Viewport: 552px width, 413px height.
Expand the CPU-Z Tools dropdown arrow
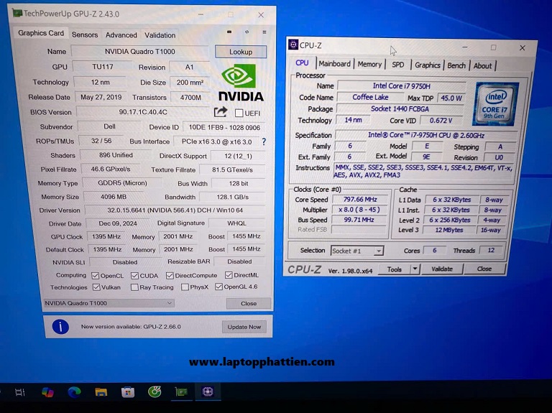(415, 269)
